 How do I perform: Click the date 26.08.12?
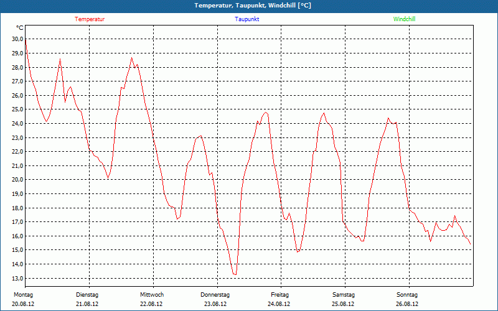pos(407,304)
